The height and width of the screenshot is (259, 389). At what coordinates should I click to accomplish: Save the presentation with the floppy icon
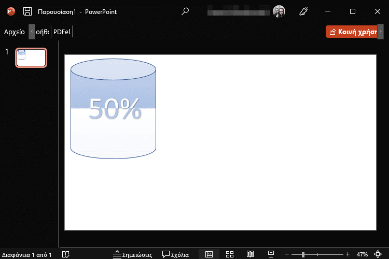[27, 11]
